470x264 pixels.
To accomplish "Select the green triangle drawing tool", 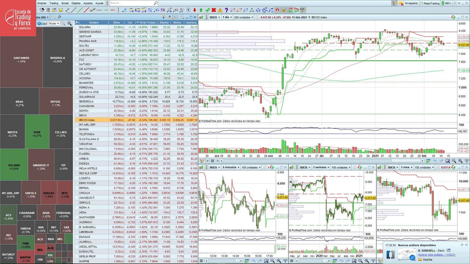I will [x=252, y=10].
